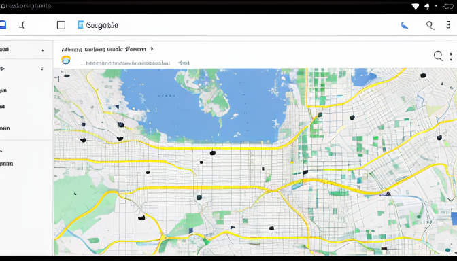This screenshot has height=261, width=457.
Task: Open search from the top toolbar magnifier
Action: tap(430, 26)
